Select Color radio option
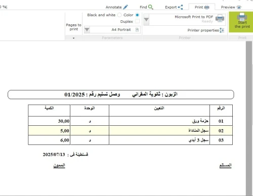253x196 pixels. 137,15
